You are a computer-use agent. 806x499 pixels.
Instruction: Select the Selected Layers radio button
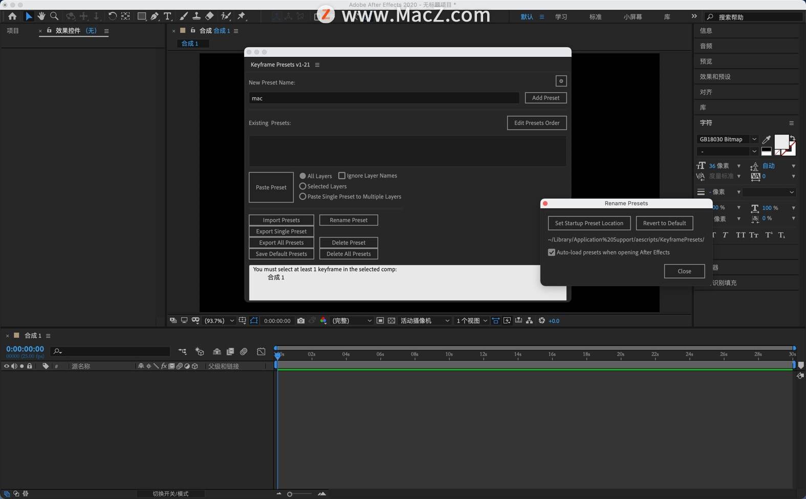(303, 186)
